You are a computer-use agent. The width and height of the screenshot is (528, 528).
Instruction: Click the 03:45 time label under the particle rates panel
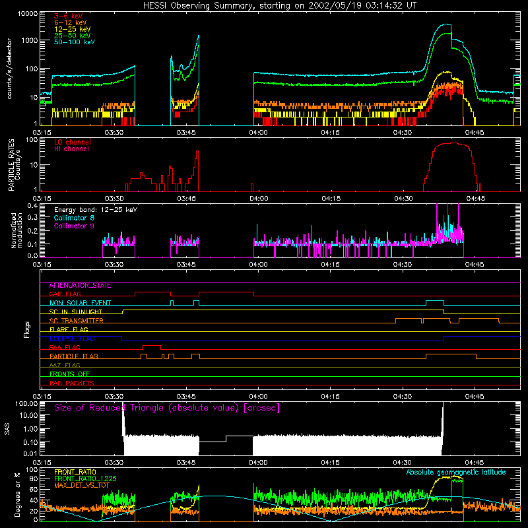pos(186,199)
